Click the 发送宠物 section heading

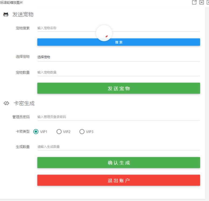pos(23,15)
